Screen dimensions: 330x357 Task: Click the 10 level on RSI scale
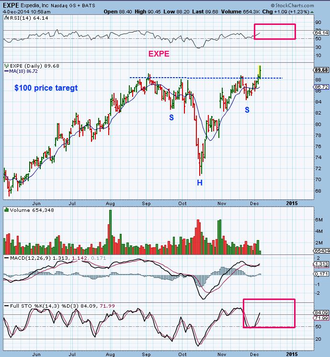click(x=318, y=55)
